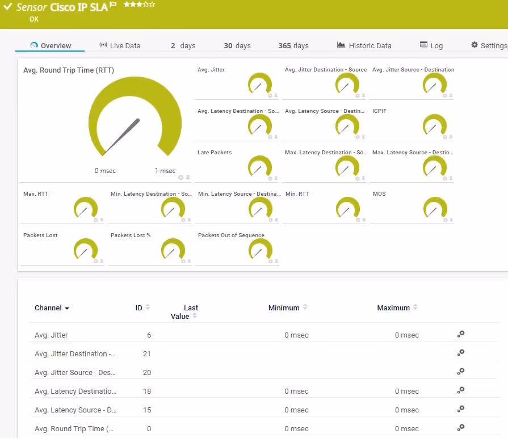508x438 pixels.
Task: Click settings gear for Avg. Latency Destination row
Action: tap(461, 390)
